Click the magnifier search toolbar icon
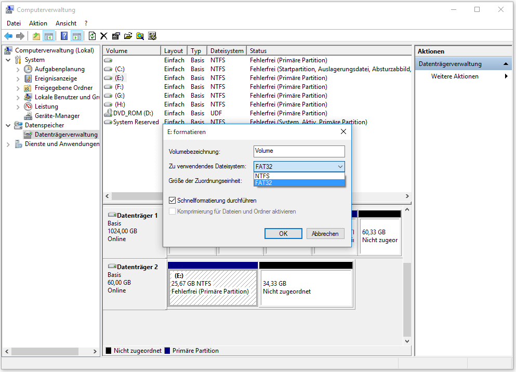Screen dimensions: 516x372 pyautogui.click(x=140, y=36)
